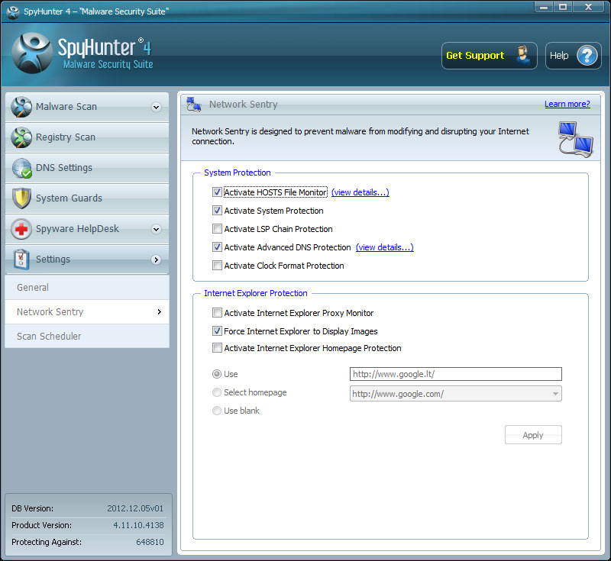Enable Activate LSP Chain Protection
The image size is (611, 561).
click(217, 229)
